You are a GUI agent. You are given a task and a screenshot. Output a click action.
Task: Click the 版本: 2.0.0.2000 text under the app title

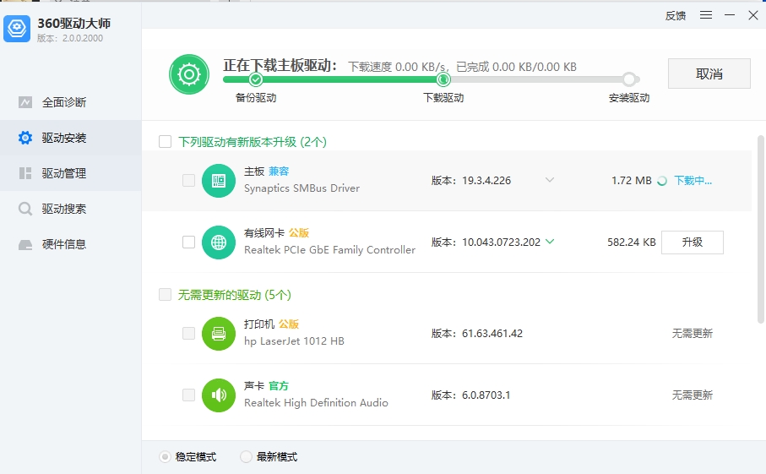[70, 38]
